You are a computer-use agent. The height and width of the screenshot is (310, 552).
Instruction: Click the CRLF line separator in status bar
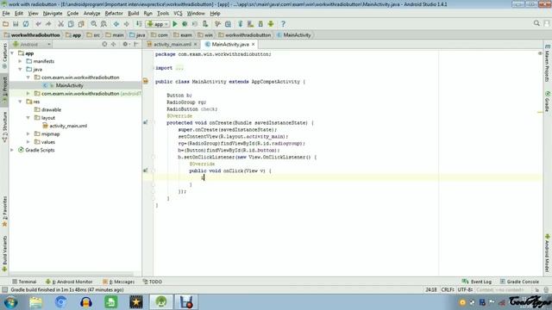(x=448, y=290)
